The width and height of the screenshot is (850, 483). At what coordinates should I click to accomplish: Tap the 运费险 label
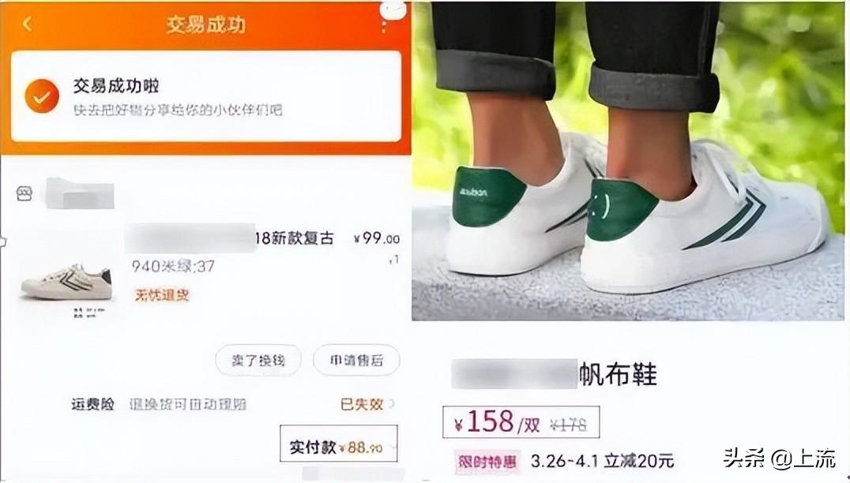(92, 405)
